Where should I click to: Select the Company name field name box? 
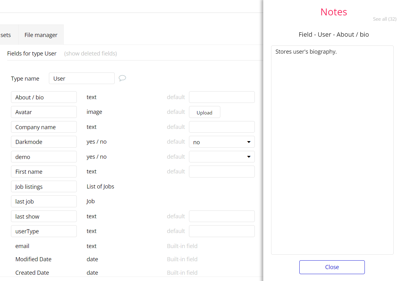pos(44,127)
